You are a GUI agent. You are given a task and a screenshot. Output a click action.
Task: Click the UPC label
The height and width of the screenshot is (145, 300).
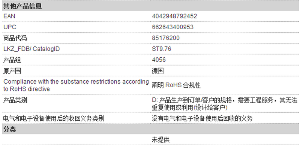click(x=10, y=27)
